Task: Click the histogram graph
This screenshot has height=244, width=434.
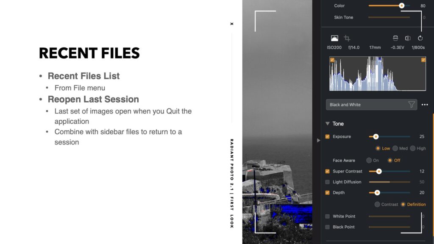Action: point(378,74)
